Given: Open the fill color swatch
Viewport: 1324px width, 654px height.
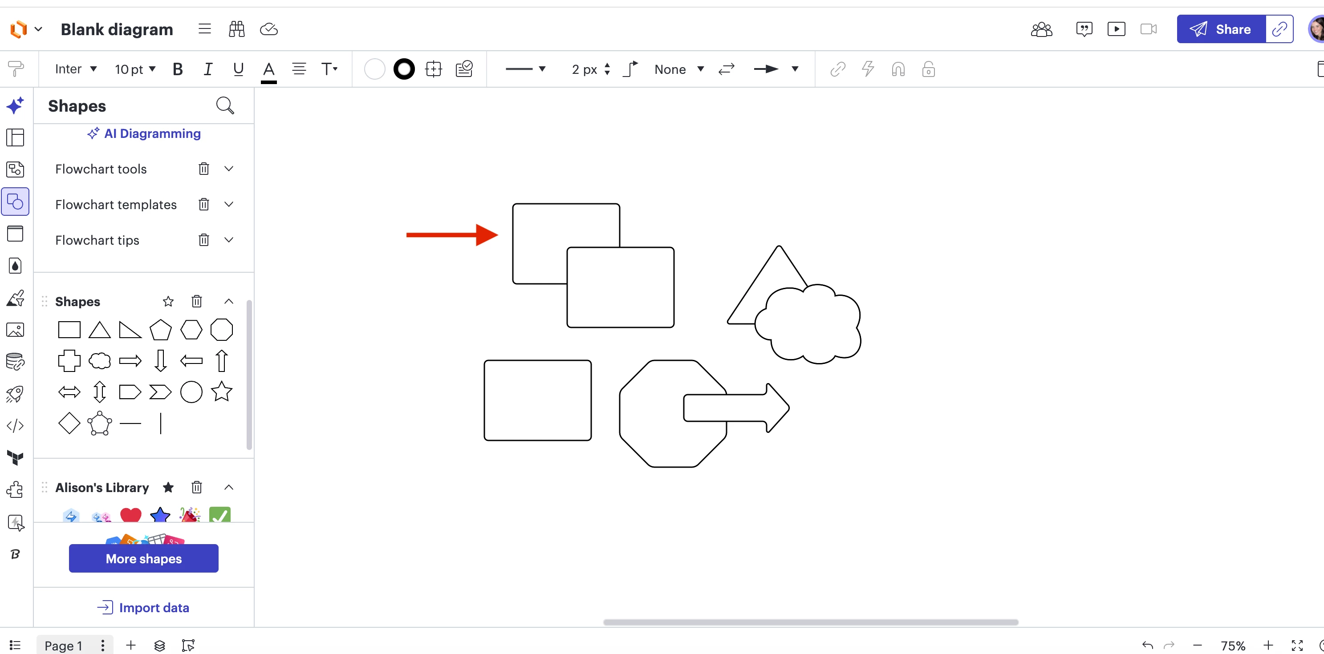Looking at the screenshot, I should pos(374,69).
